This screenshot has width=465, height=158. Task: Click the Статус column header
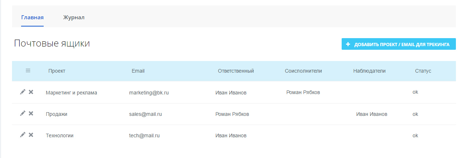[x=423, y=71]
